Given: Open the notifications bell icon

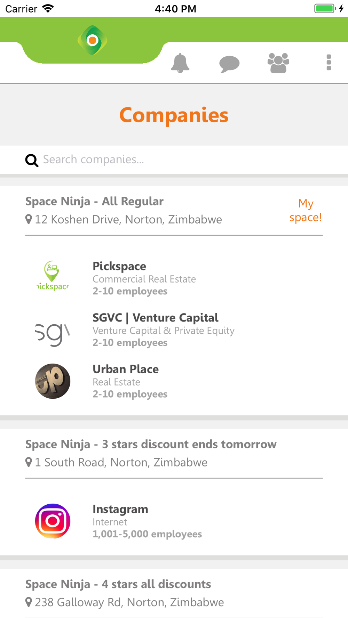Looking at the screenshot, I should (x=180, y=63).
